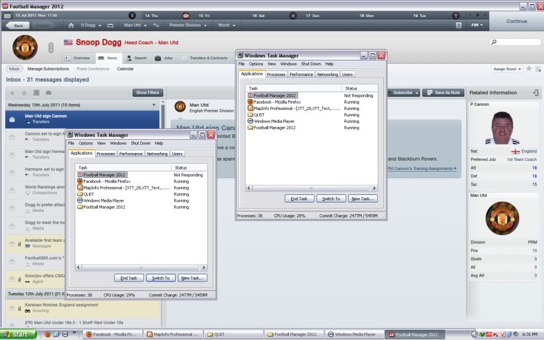
Task: Click the Save As Note button
Action: pyautogui.click(x=444, y=92)
